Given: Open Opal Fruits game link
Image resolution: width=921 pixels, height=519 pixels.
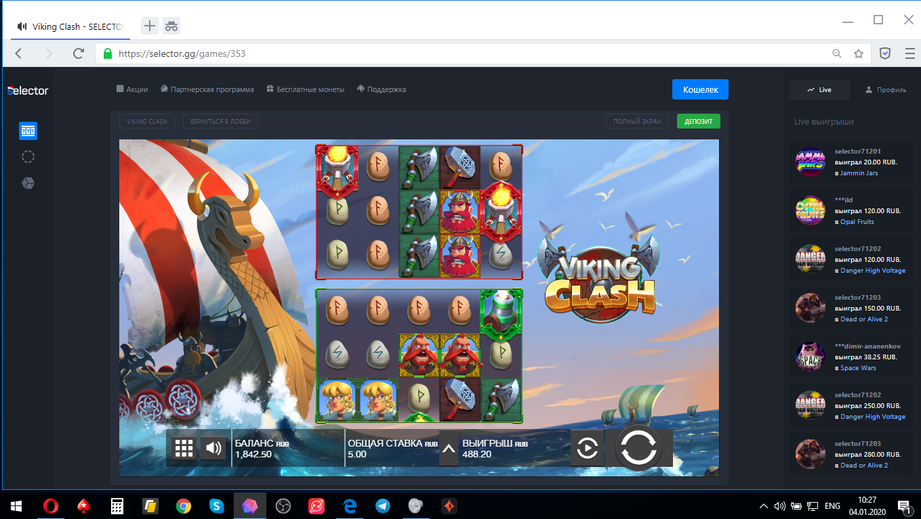Looking at the screenshot, I should point(857,222).
